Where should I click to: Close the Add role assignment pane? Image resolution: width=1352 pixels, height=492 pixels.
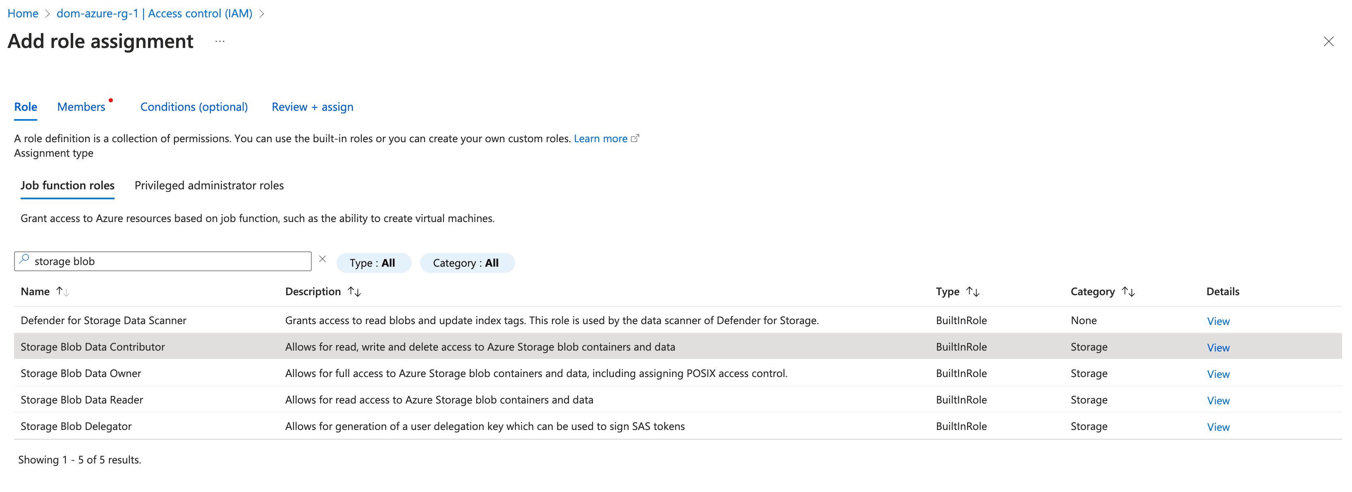[x=1328, y=41]
